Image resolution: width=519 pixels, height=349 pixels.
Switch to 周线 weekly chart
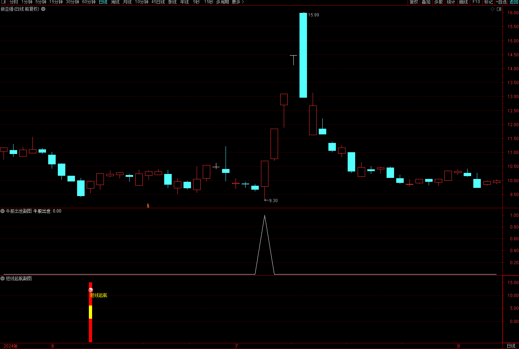(x=115, y=2)
